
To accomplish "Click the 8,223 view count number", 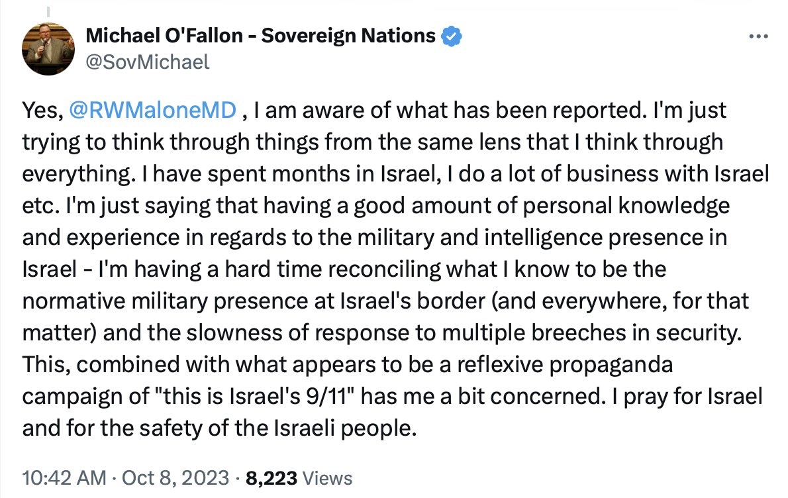I will click(x=271, y=477).
